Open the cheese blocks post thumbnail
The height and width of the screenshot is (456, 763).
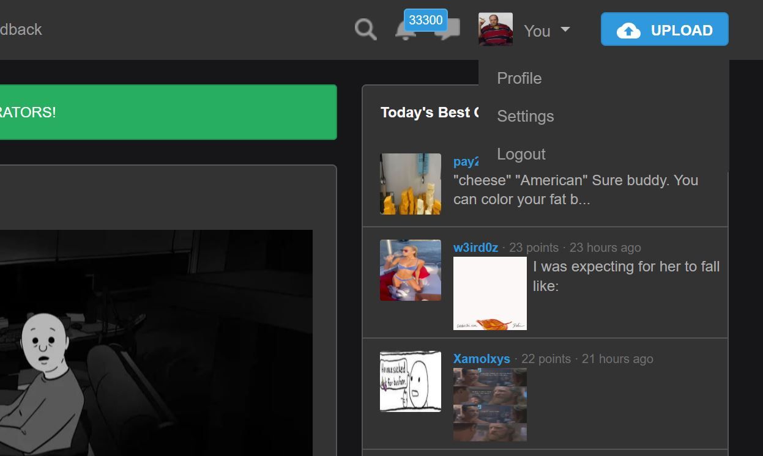[410, 184]
